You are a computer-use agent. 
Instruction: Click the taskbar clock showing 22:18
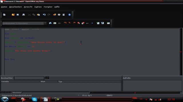tap(171, 99)
